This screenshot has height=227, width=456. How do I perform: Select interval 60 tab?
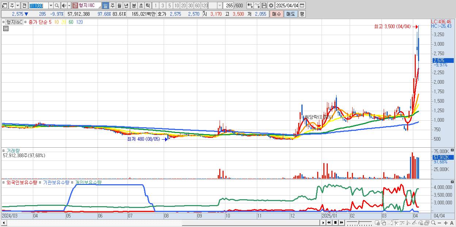click(x=197, y=5)
